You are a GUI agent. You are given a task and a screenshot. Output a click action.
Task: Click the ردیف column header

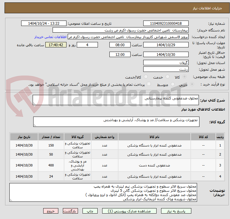coord(220,137)
